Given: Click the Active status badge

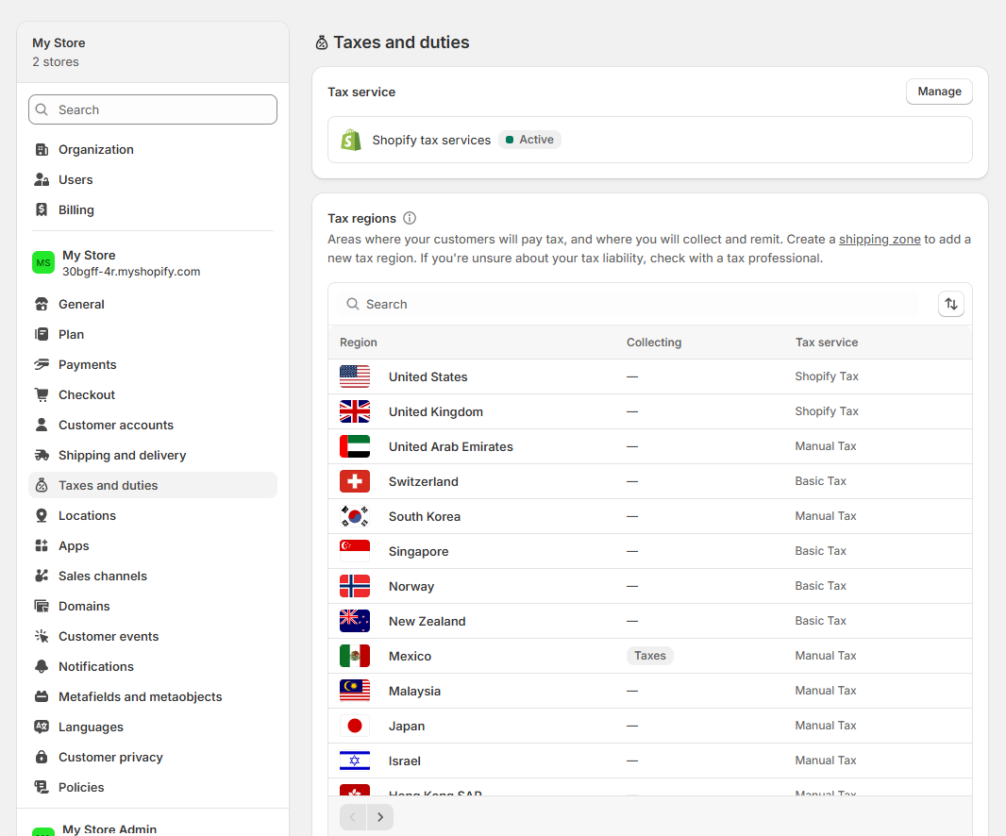Looking at the screenshot, I should (x=530, y=140).
